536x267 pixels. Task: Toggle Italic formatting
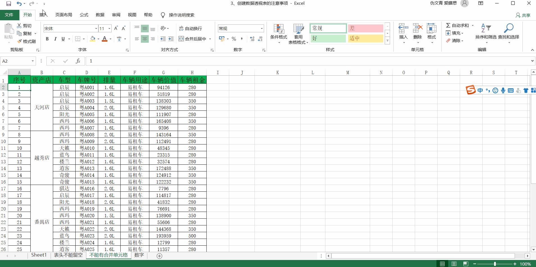[55, 39]
